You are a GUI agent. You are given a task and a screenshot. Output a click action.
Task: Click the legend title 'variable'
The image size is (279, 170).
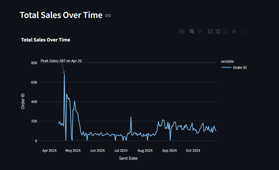[227, 61]
